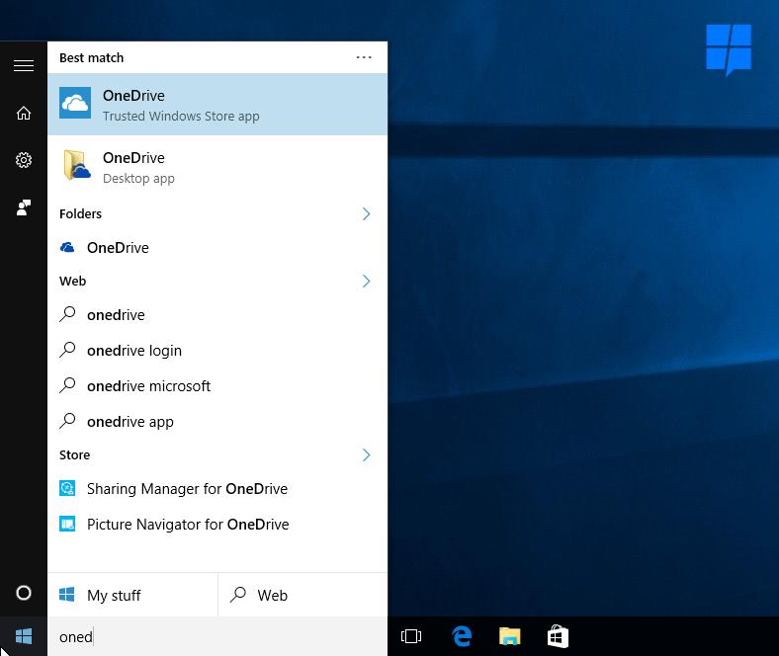This screenshot has height=656, width=779.
Task: Click the search box containing "oned"
Action: [217, 636]
